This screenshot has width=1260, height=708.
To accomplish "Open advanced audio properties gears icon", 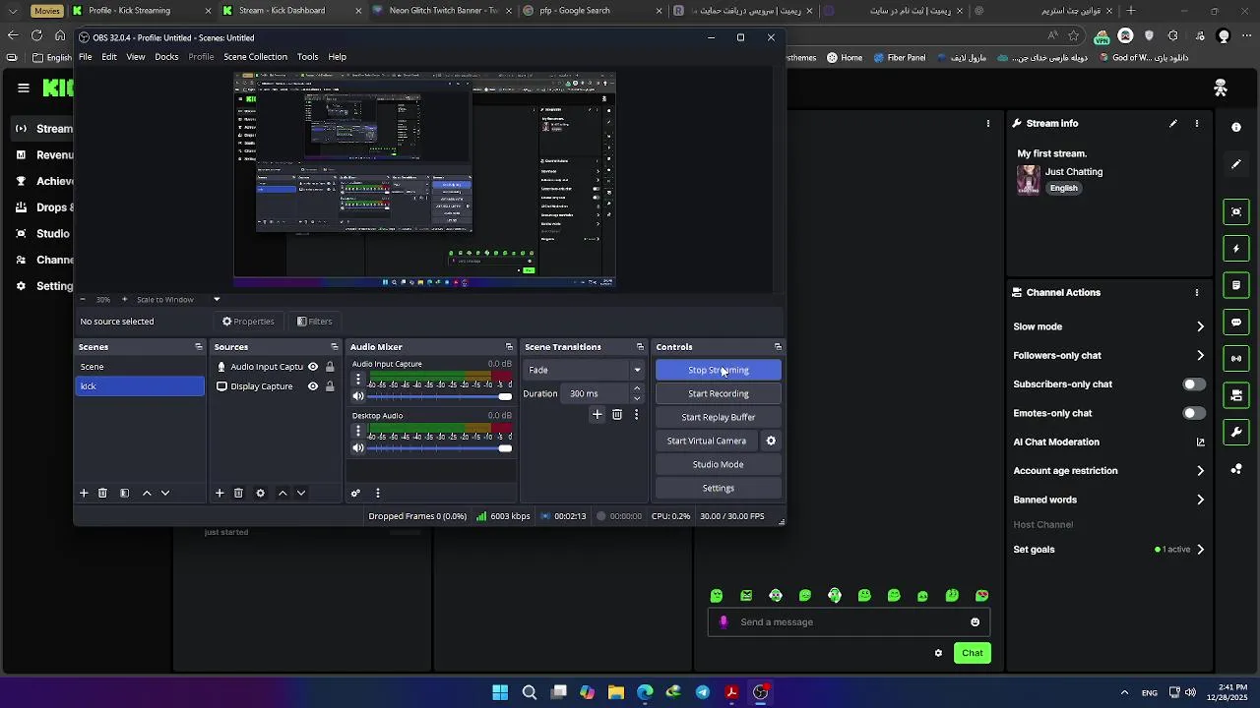I will (x=355, y=493).
